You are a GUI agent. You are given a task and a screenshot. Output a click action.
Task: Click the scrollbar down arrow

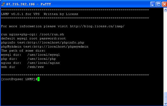click(x=165, y=103)
